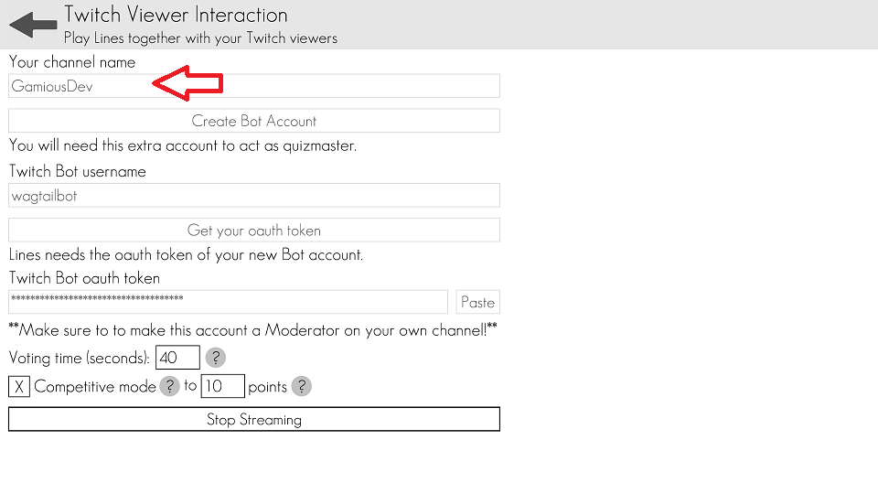878x494 pixels.
Task: Edit the Voting time seconds box
Action: (177, 358)
